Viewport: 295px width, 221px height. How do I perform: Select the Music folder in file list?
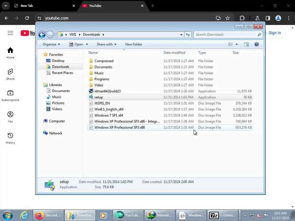point(170,73)
